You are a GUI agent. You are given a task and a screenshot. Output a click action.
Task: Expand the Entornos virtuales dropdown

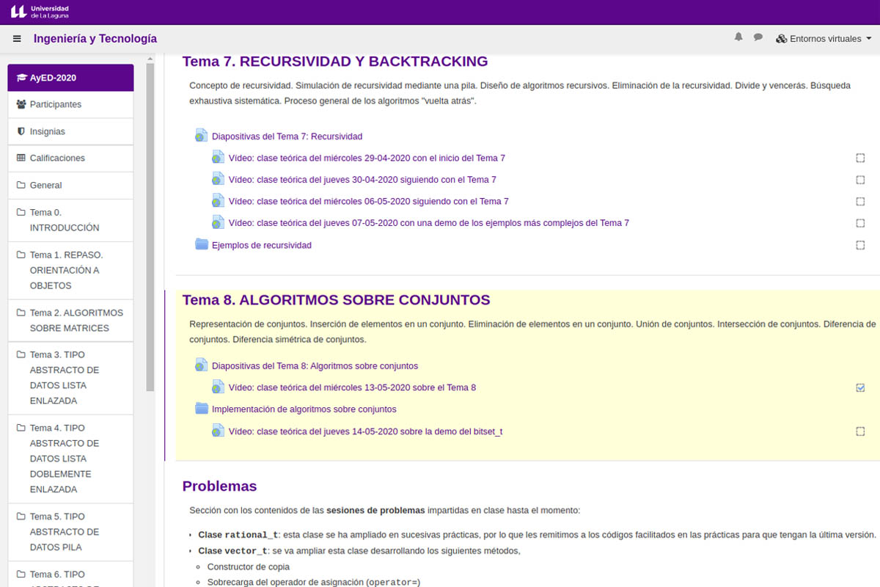coord(824,39)
